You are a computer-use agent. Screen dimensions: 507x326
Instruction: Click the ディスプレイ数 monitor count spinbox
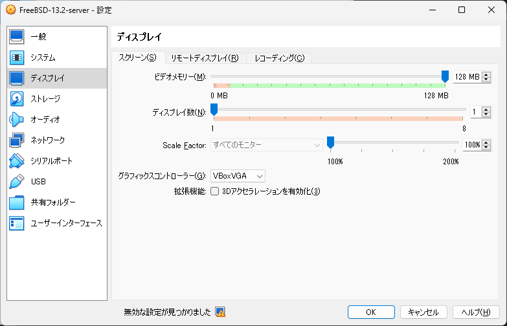pos(477,112)
